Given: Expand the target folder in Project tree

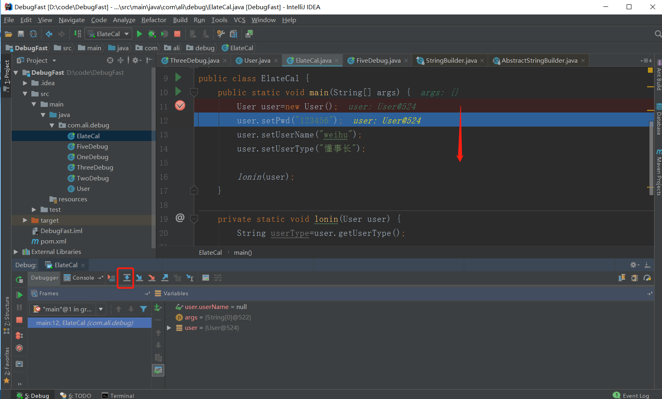Looking at the screenshot, I should [x=25, y=220].
